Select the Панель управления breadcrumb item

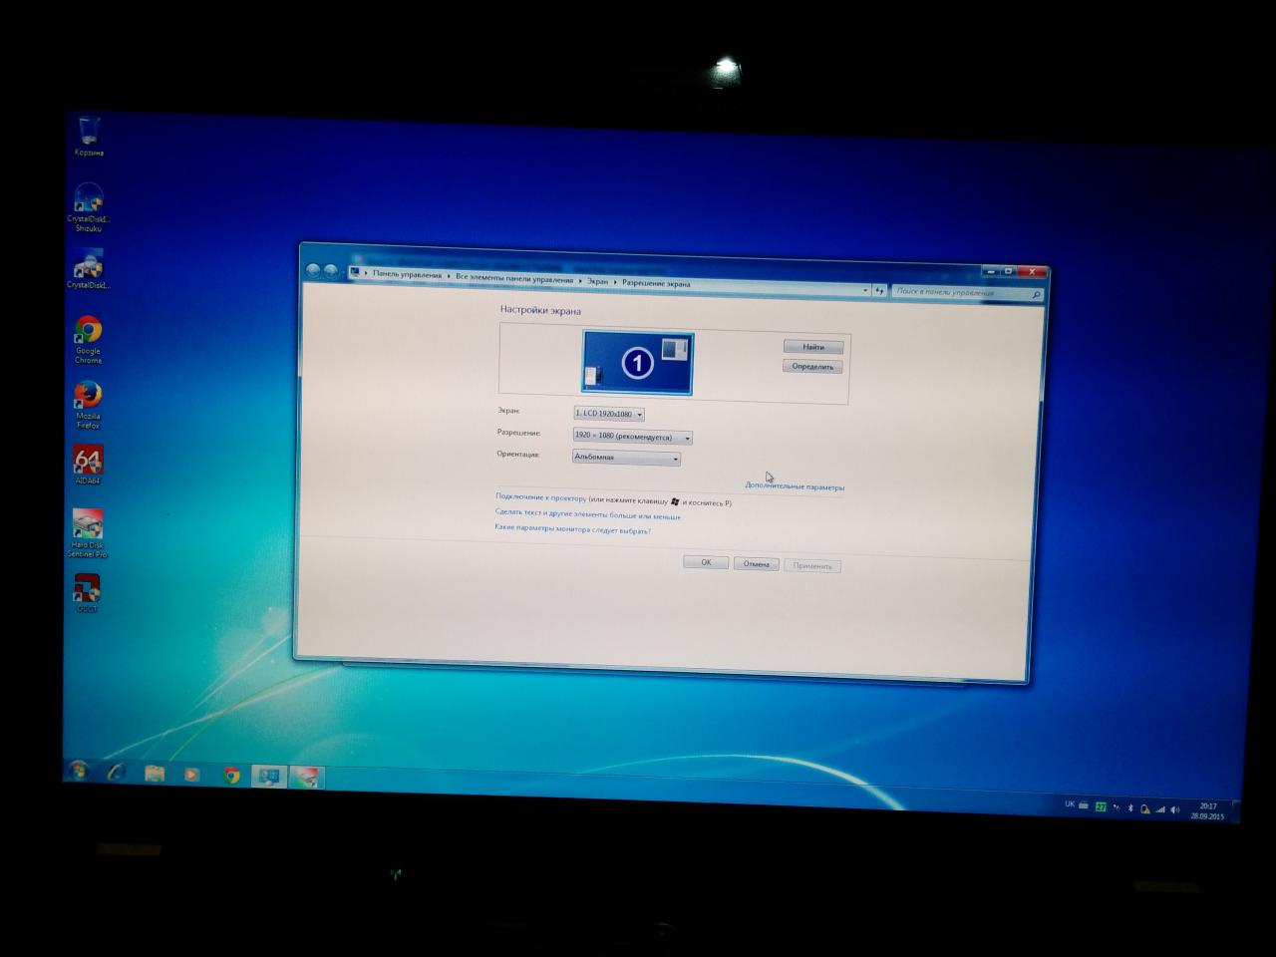[x=407, y=274]
